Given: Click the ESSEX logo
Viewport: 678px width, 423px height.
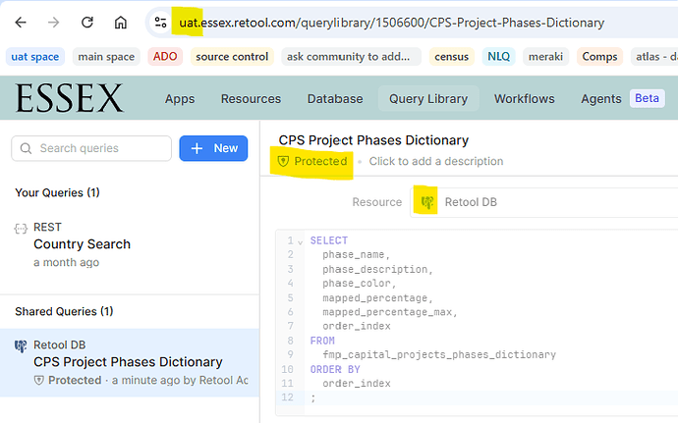Looking at the screenshot, I should click(69, 99).
